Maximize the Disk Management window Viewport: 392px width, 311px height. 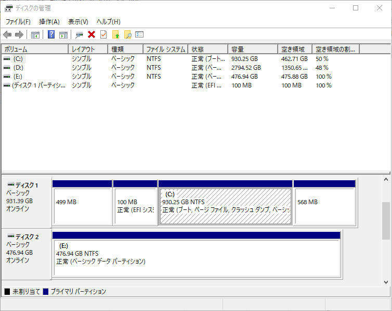(356, 8)
